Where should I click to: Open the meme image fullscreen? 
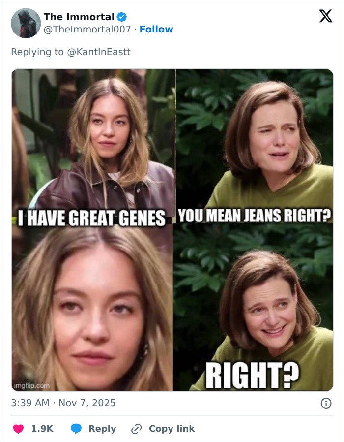(x=172, y=230)
